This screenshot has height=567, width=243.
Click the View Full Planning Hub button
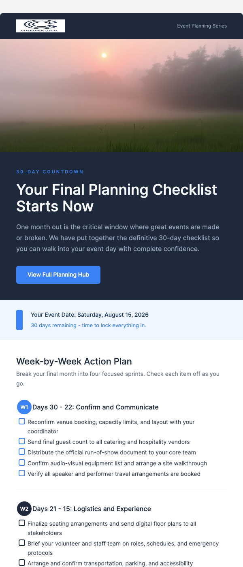click(58, 275)
